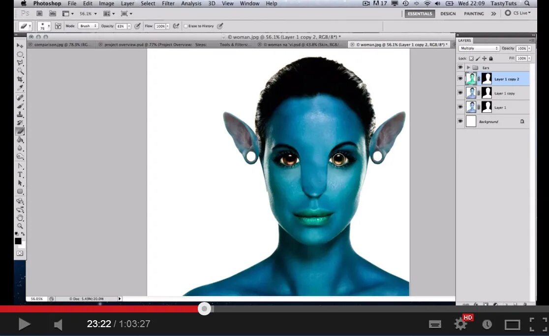Select the Type tool
The image size is (549, 336).
point(20,174)
